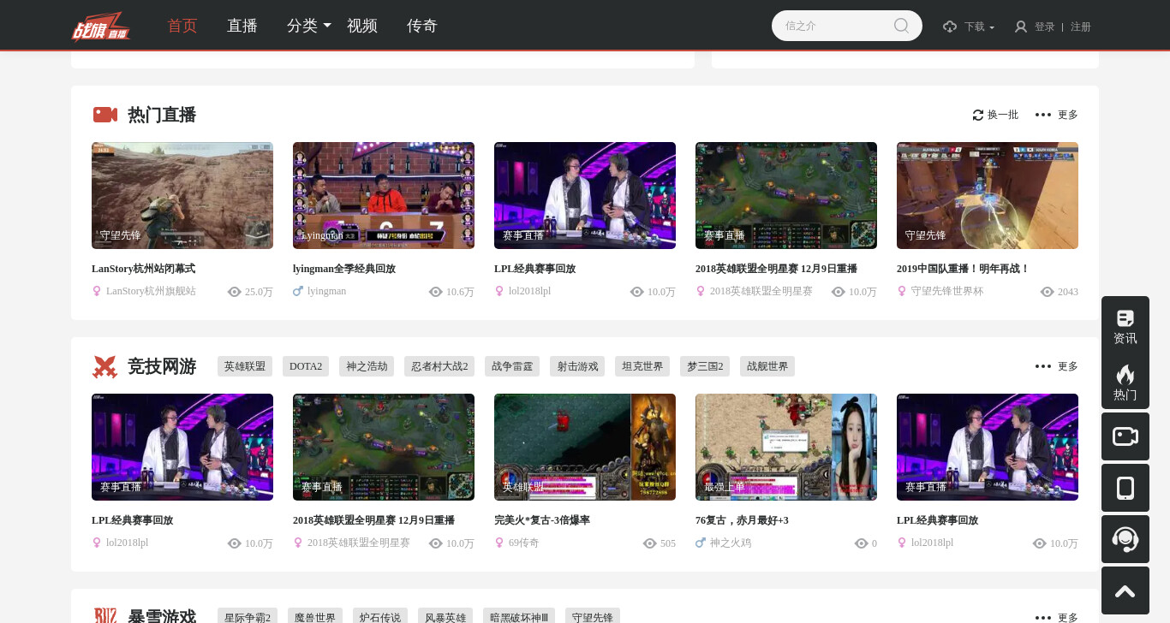
Task: Select the 梦三国2 tag
Action: [705, 366]
